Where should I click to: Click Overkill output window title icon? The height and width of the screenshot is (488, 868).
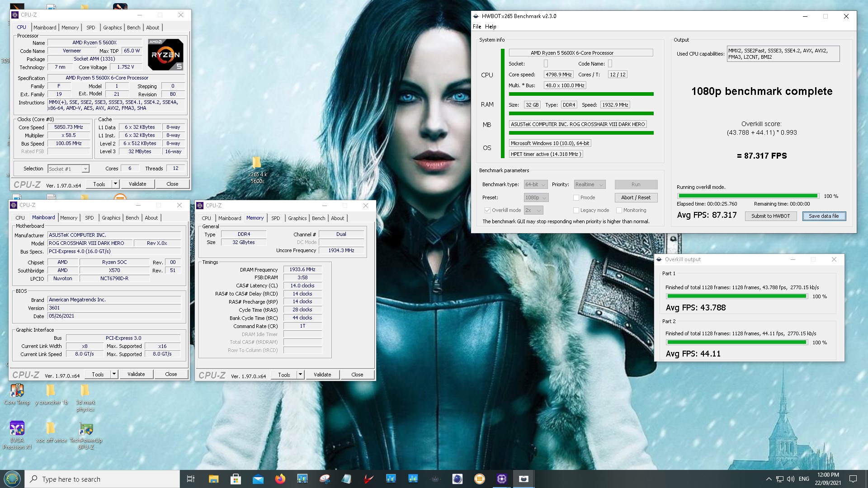(660, 259)
